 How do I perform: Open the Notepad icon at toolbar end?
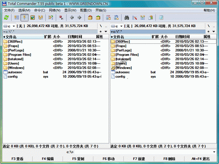(161, 17)
